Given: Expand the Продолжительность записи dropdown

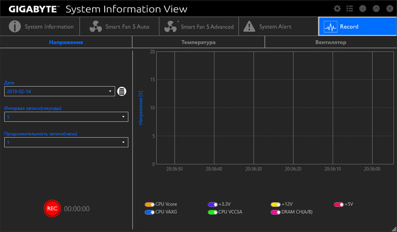Looking at the screenshot, I should click(66, 142).
